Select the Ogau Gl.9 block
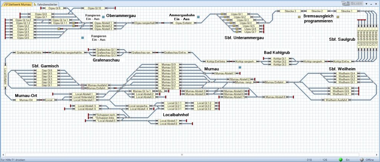 coord(54,8)
